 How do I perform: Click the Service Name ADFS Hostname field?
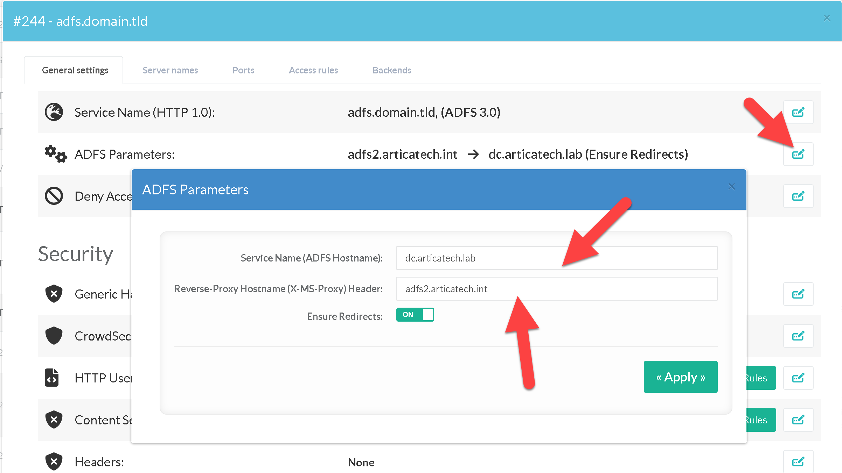(x=556, y=258)
